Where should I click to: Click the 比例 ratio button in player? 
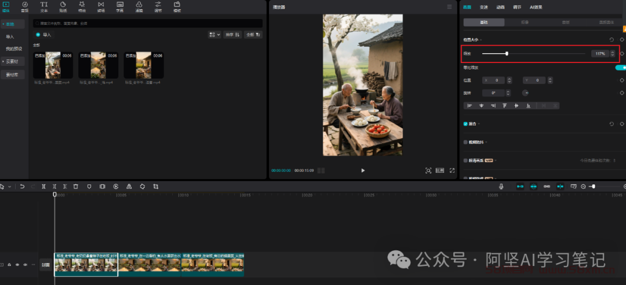(x=440, y=171)
